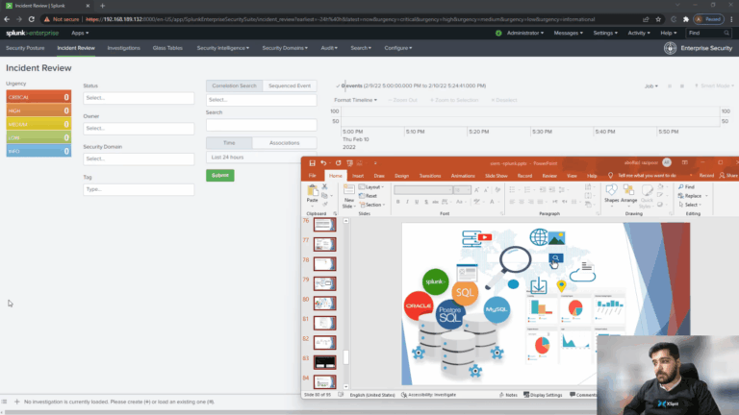Select the Associations toggle button
Screen dimensions: 739x415
tap(284, 142)
